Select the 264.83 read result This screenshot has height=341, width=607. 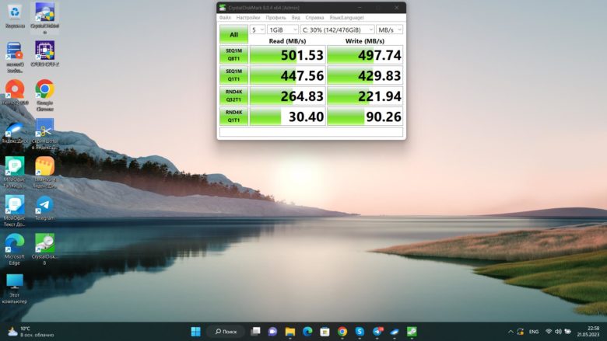[x=288, y=96]
